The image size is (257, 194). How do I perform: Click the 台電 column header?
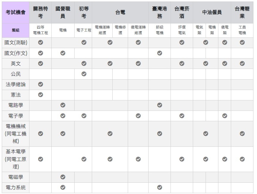pyautogui.click(x=120, y=12)
